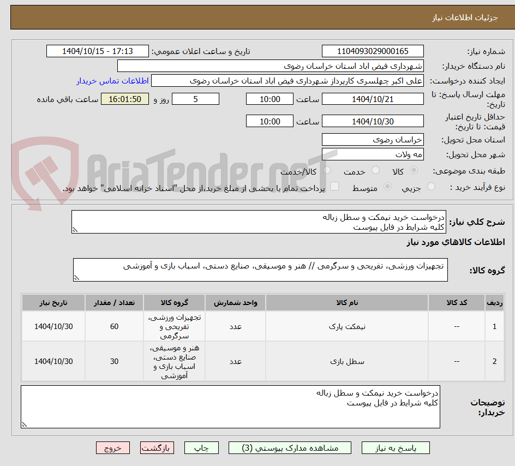Click quantity cell showing 60
Image resolution: width=515 pixels, height=466 pixels.
pyautogui.click(x=115, y=326)
